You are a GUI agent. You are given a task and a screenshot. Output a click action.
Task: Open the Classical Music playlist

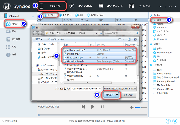(x=163, y=89)
